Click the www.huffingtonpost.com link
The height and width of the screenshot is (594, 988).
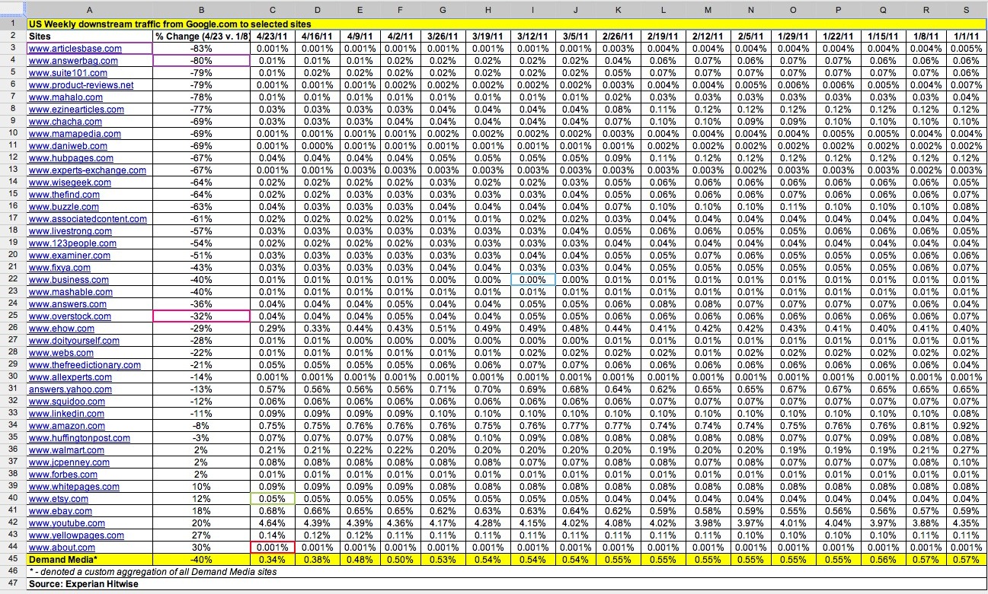(x=79, y=438)
